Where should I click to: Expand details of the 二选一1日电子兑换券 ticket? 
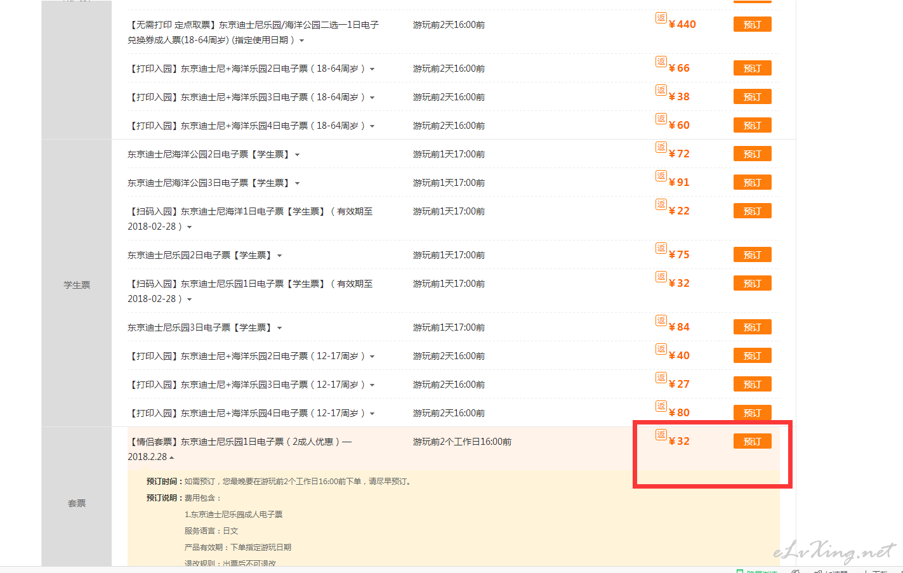(302, 41)
